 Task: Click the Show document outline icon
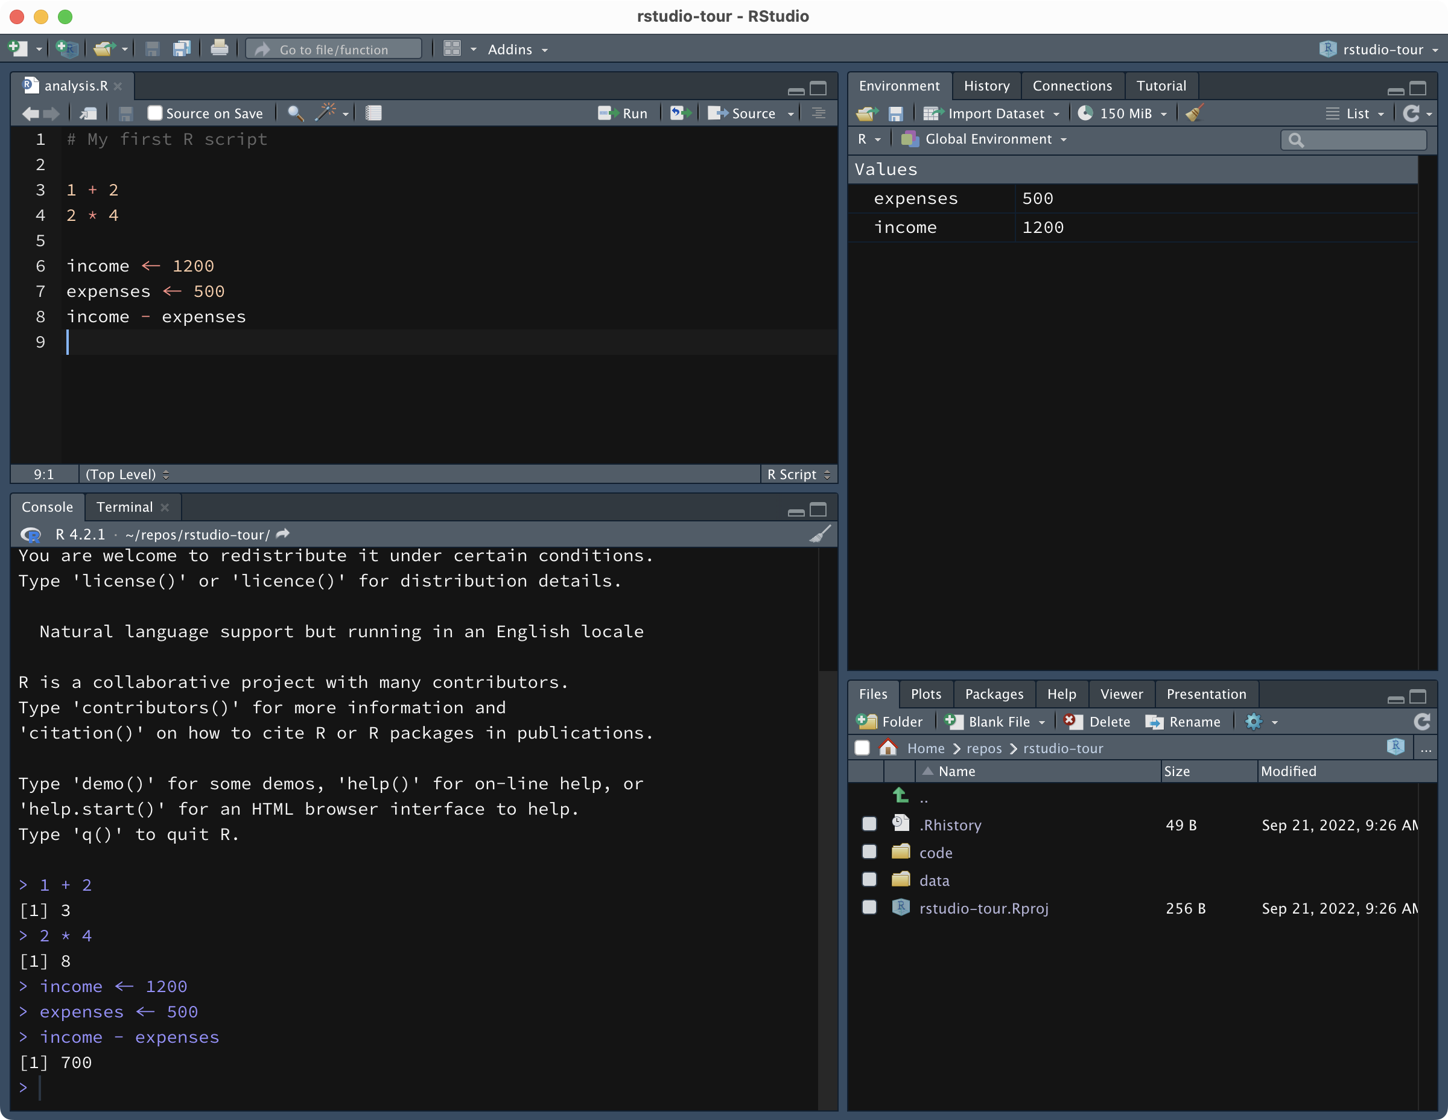point(819,113)
